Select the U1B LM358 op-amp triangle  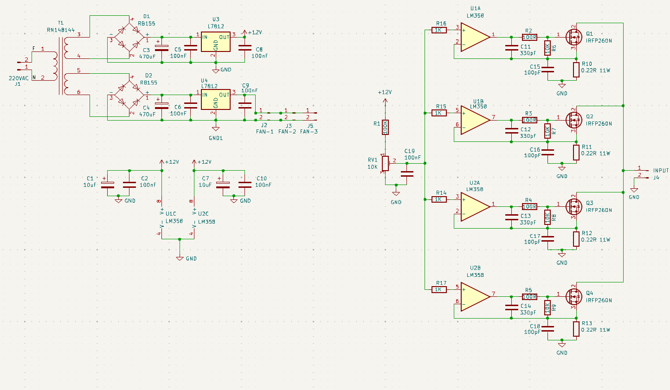point(475,120)
